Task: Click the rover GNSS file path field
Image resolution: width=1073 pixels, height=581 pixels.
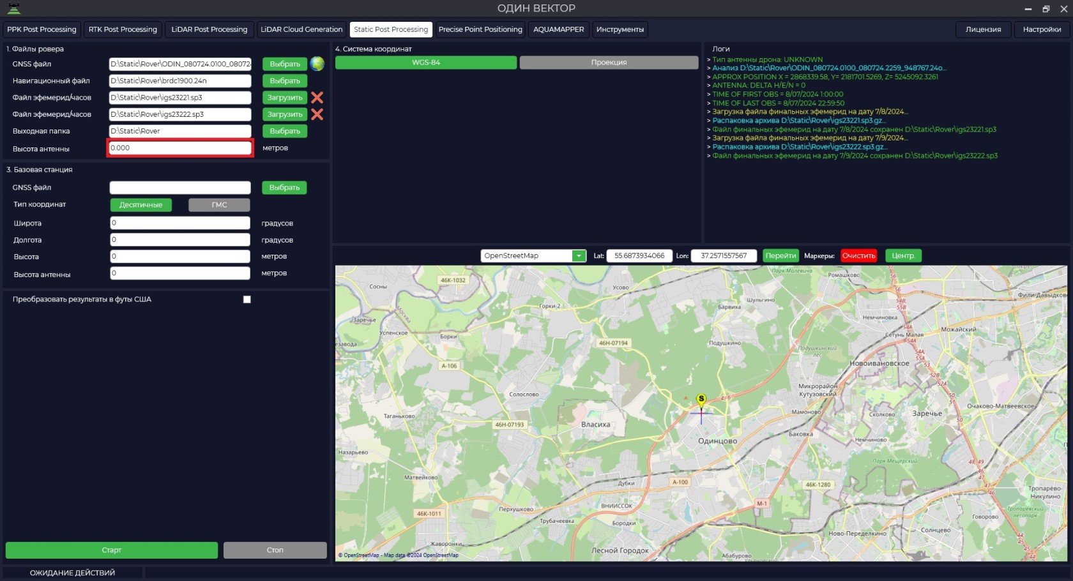Action: pyautogui.click(x=180, y=64)
